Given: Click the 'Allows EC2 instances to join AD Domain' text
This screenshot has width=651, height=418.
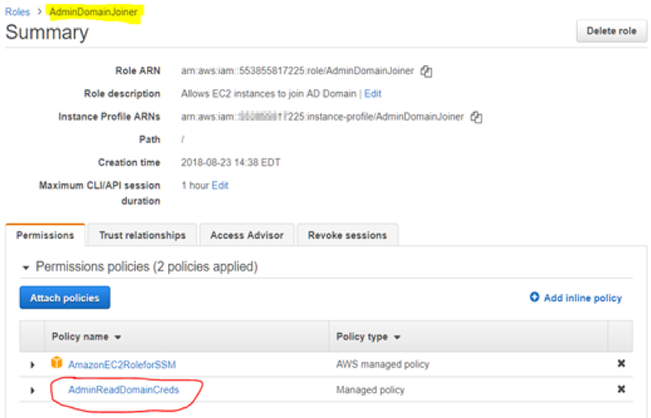Looking at the screenshot, I should click(x=268, y=94).
